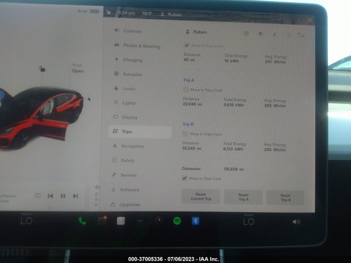
Task: Rename Trip A via its blue label
Action: 189,80
